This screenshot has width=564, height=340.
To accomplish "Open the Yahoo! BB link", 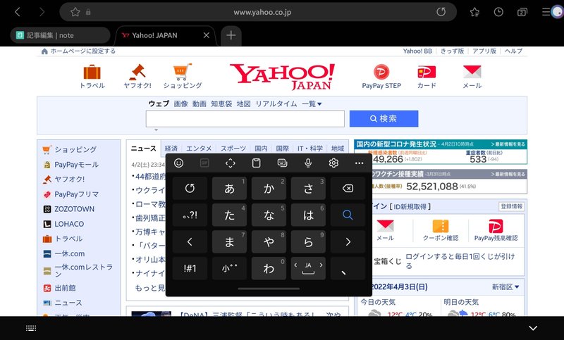I will pos(417,51).
